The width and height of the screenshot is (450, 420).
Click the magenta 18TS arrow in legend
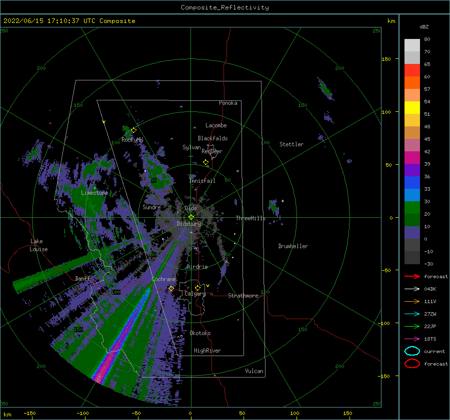point(412,339)
